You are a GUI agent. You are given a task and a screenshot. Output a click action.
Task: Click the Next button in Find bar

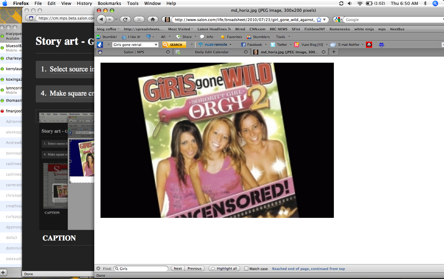coord(178,268)
